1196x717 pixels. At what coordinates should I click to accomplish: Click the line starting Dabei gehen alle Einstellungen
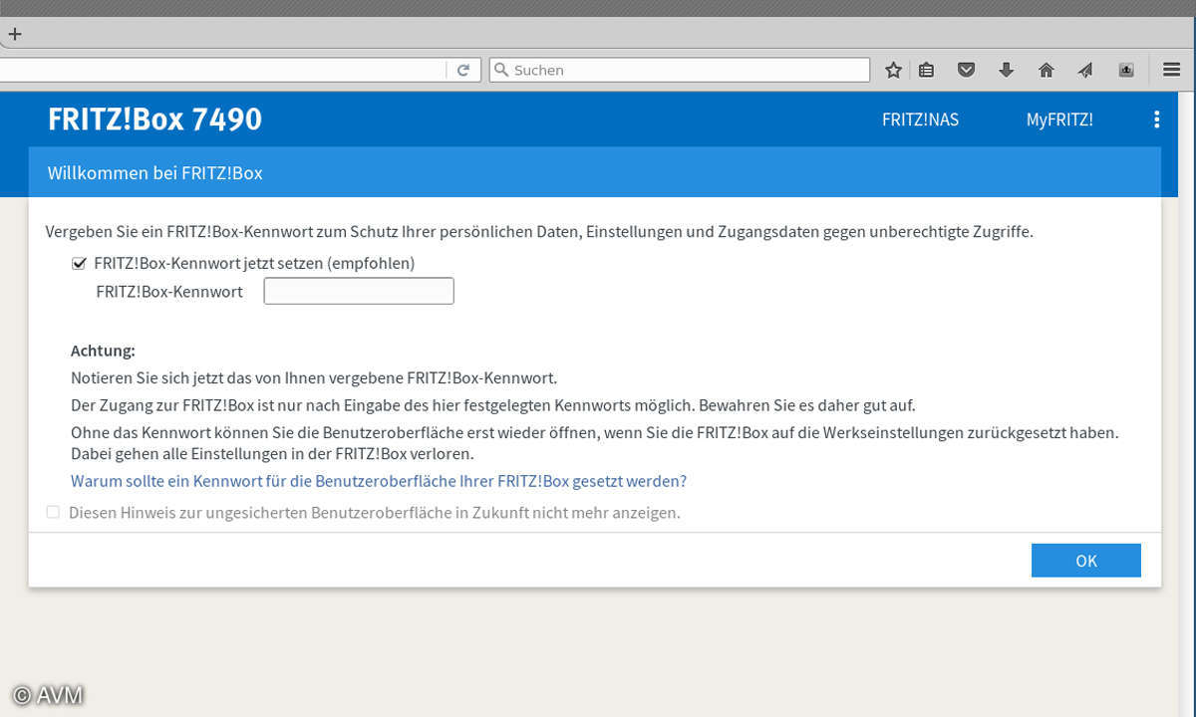click(272, 454)
